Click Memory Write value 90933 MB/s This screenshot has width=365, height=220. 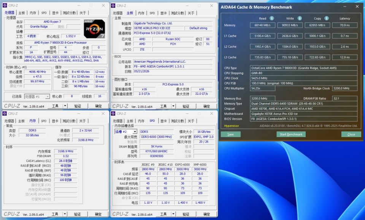pyautogui.click(x=290, y=25)
